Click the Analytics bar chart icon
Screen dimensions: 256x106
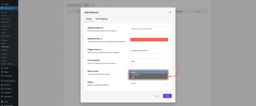2,93
